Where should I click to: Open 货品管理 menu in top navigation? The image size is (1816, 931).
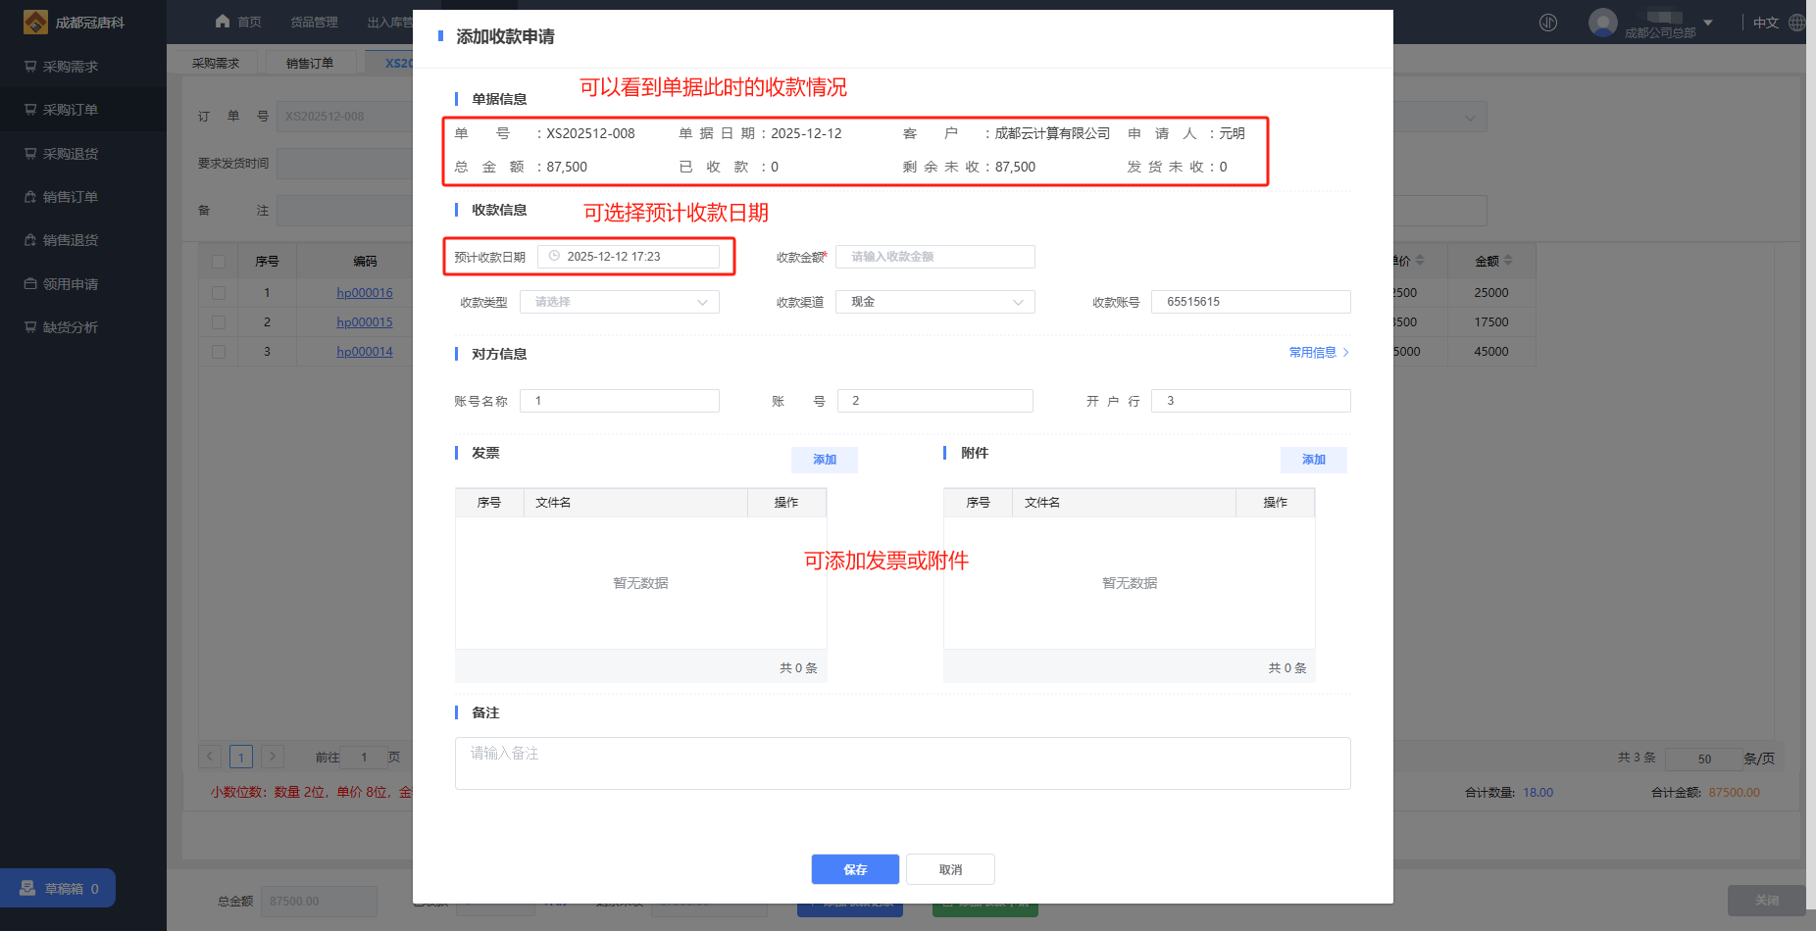pyautogui.click(x=314, y=22)
